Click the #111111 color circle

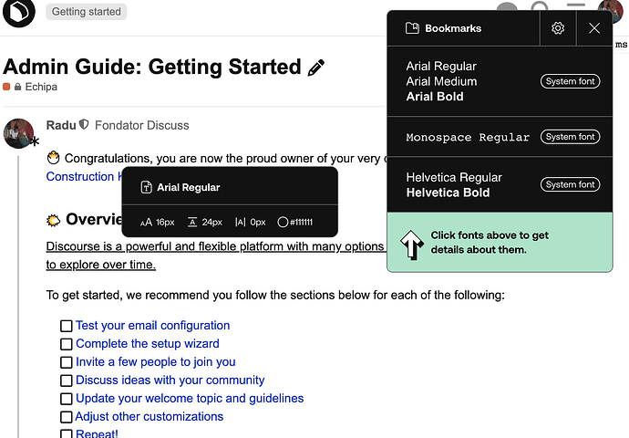[283, 222]
